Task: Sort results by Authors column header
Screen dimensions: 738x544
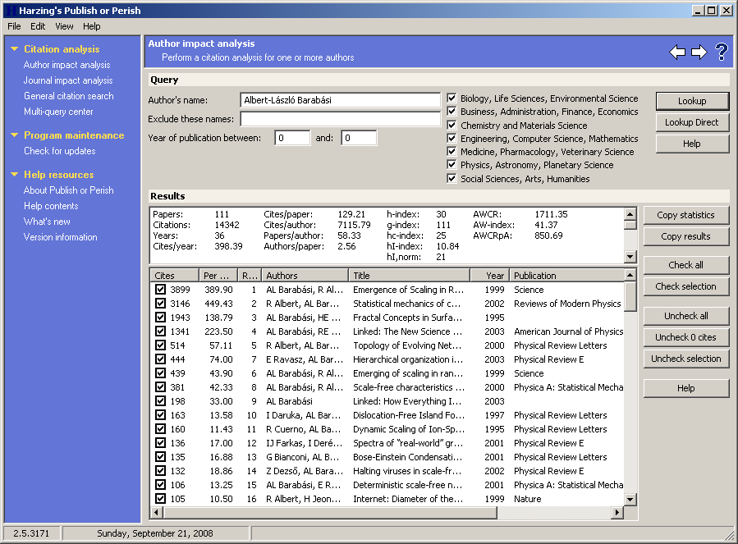Action: pyautogui.click(x=305, y=276)
